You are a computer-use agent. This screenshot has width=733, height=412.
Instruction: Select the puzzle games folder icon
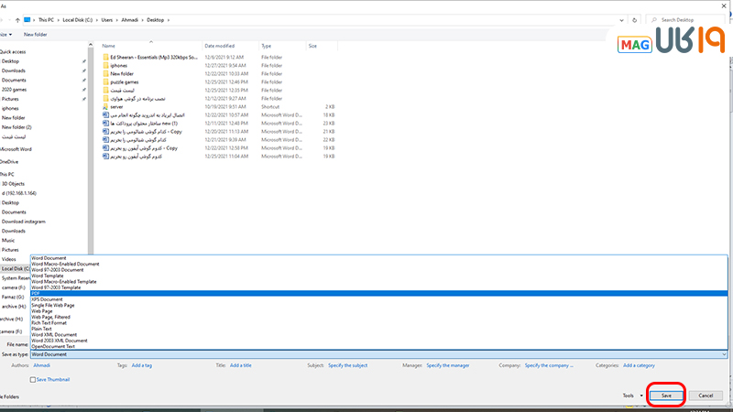105,81
